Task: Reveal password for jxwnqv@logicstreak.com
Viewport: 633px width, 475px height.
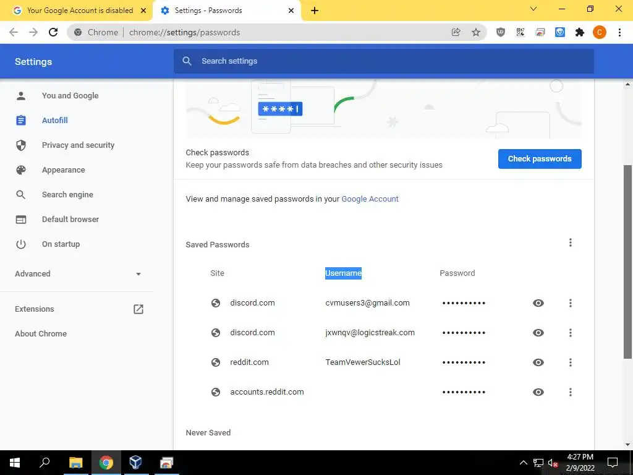Action: click(538, 333)
